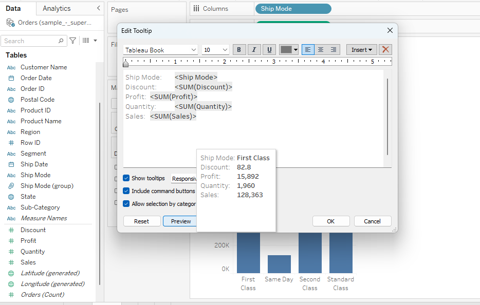Uncheck the Show tooltips checkbox
The width and height of the screenshot is (480, 305).
pos(126,178)
